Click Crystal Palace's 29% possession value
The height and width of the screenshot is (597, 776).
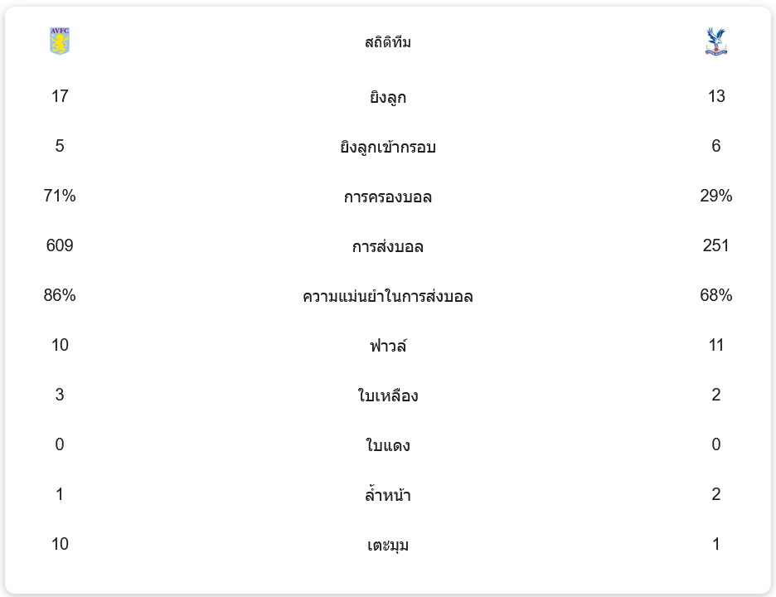[x=716, y=196]
